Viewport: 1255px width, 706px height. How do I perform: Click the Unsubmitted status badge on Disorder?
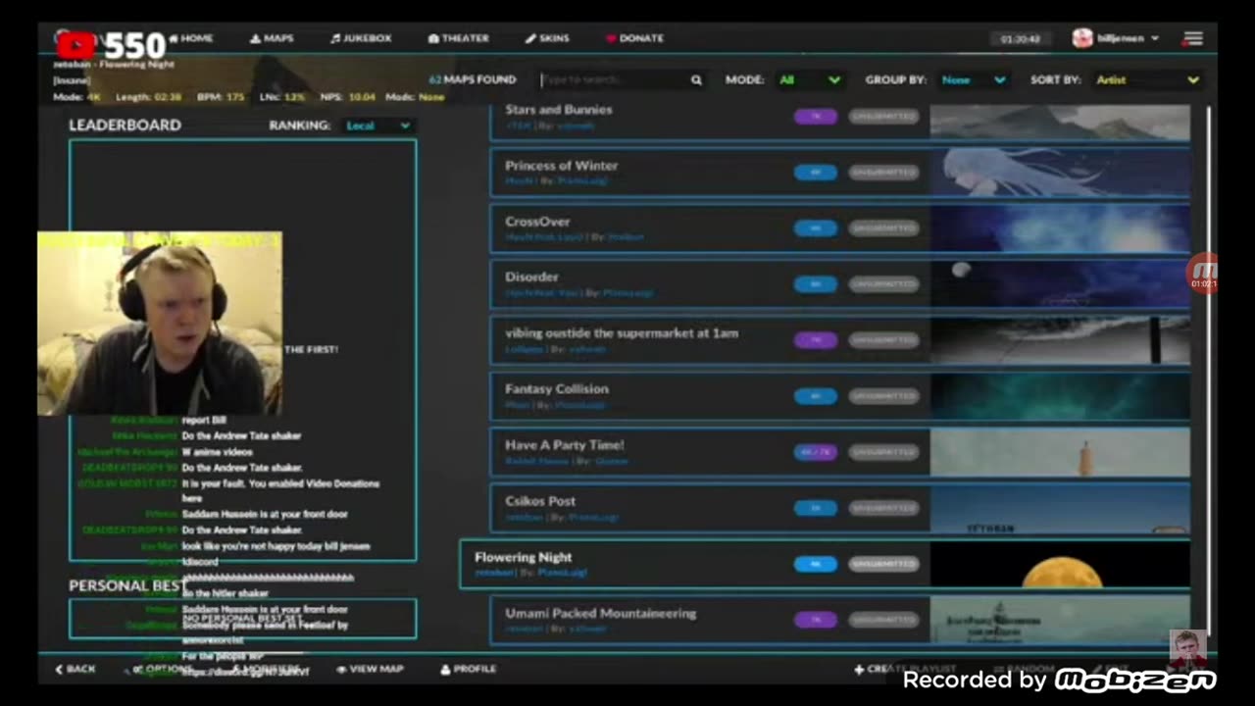(x=883, y=284)
